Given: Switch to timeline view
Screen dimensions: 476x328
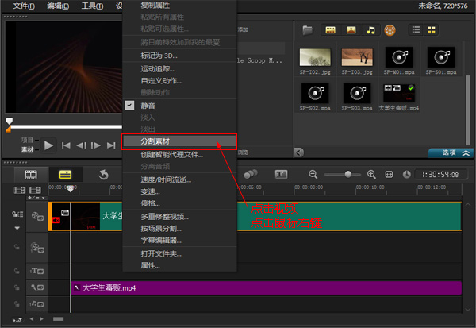Looking at the screenshot, I should 65,175.
